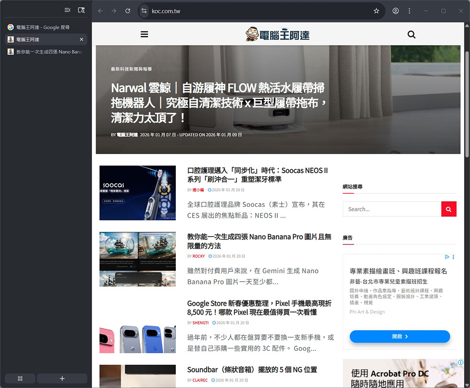Viewport: 470px width, 388px height.
Task: Open Nano Banana Pro article title
Action: point(259,241)
